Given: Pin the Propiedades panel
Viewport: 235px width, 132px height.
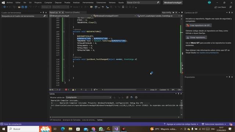Looking at the screenshot, I should click(229, 77).
